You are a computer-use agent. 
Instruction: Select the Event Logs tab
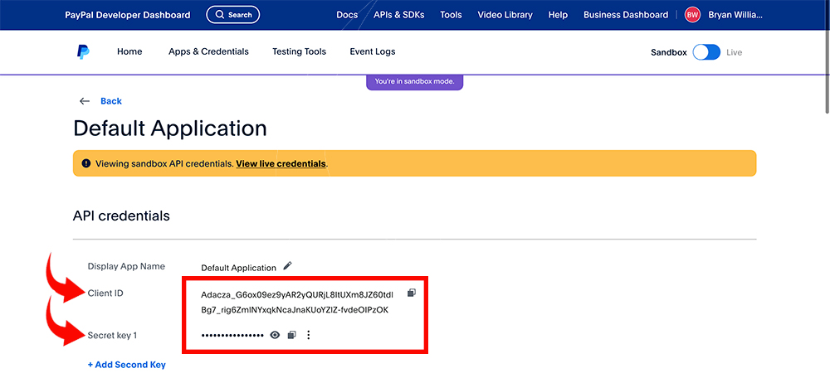pyautogui.click(x=373, y=52)
